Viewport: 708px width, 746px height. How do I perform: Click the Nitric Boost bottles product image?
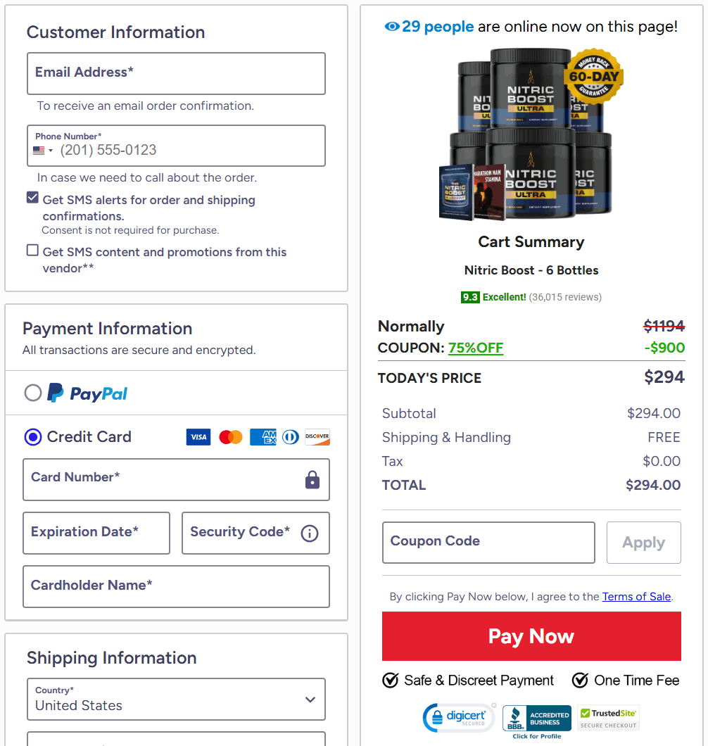pyautogui.click(x=531, y=133)
